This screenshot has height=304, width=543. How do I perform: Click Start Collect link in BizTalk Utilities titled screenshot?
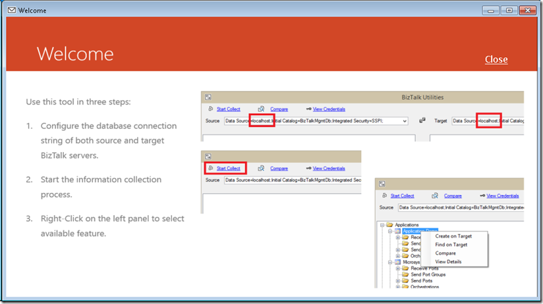tap(228, 109)
